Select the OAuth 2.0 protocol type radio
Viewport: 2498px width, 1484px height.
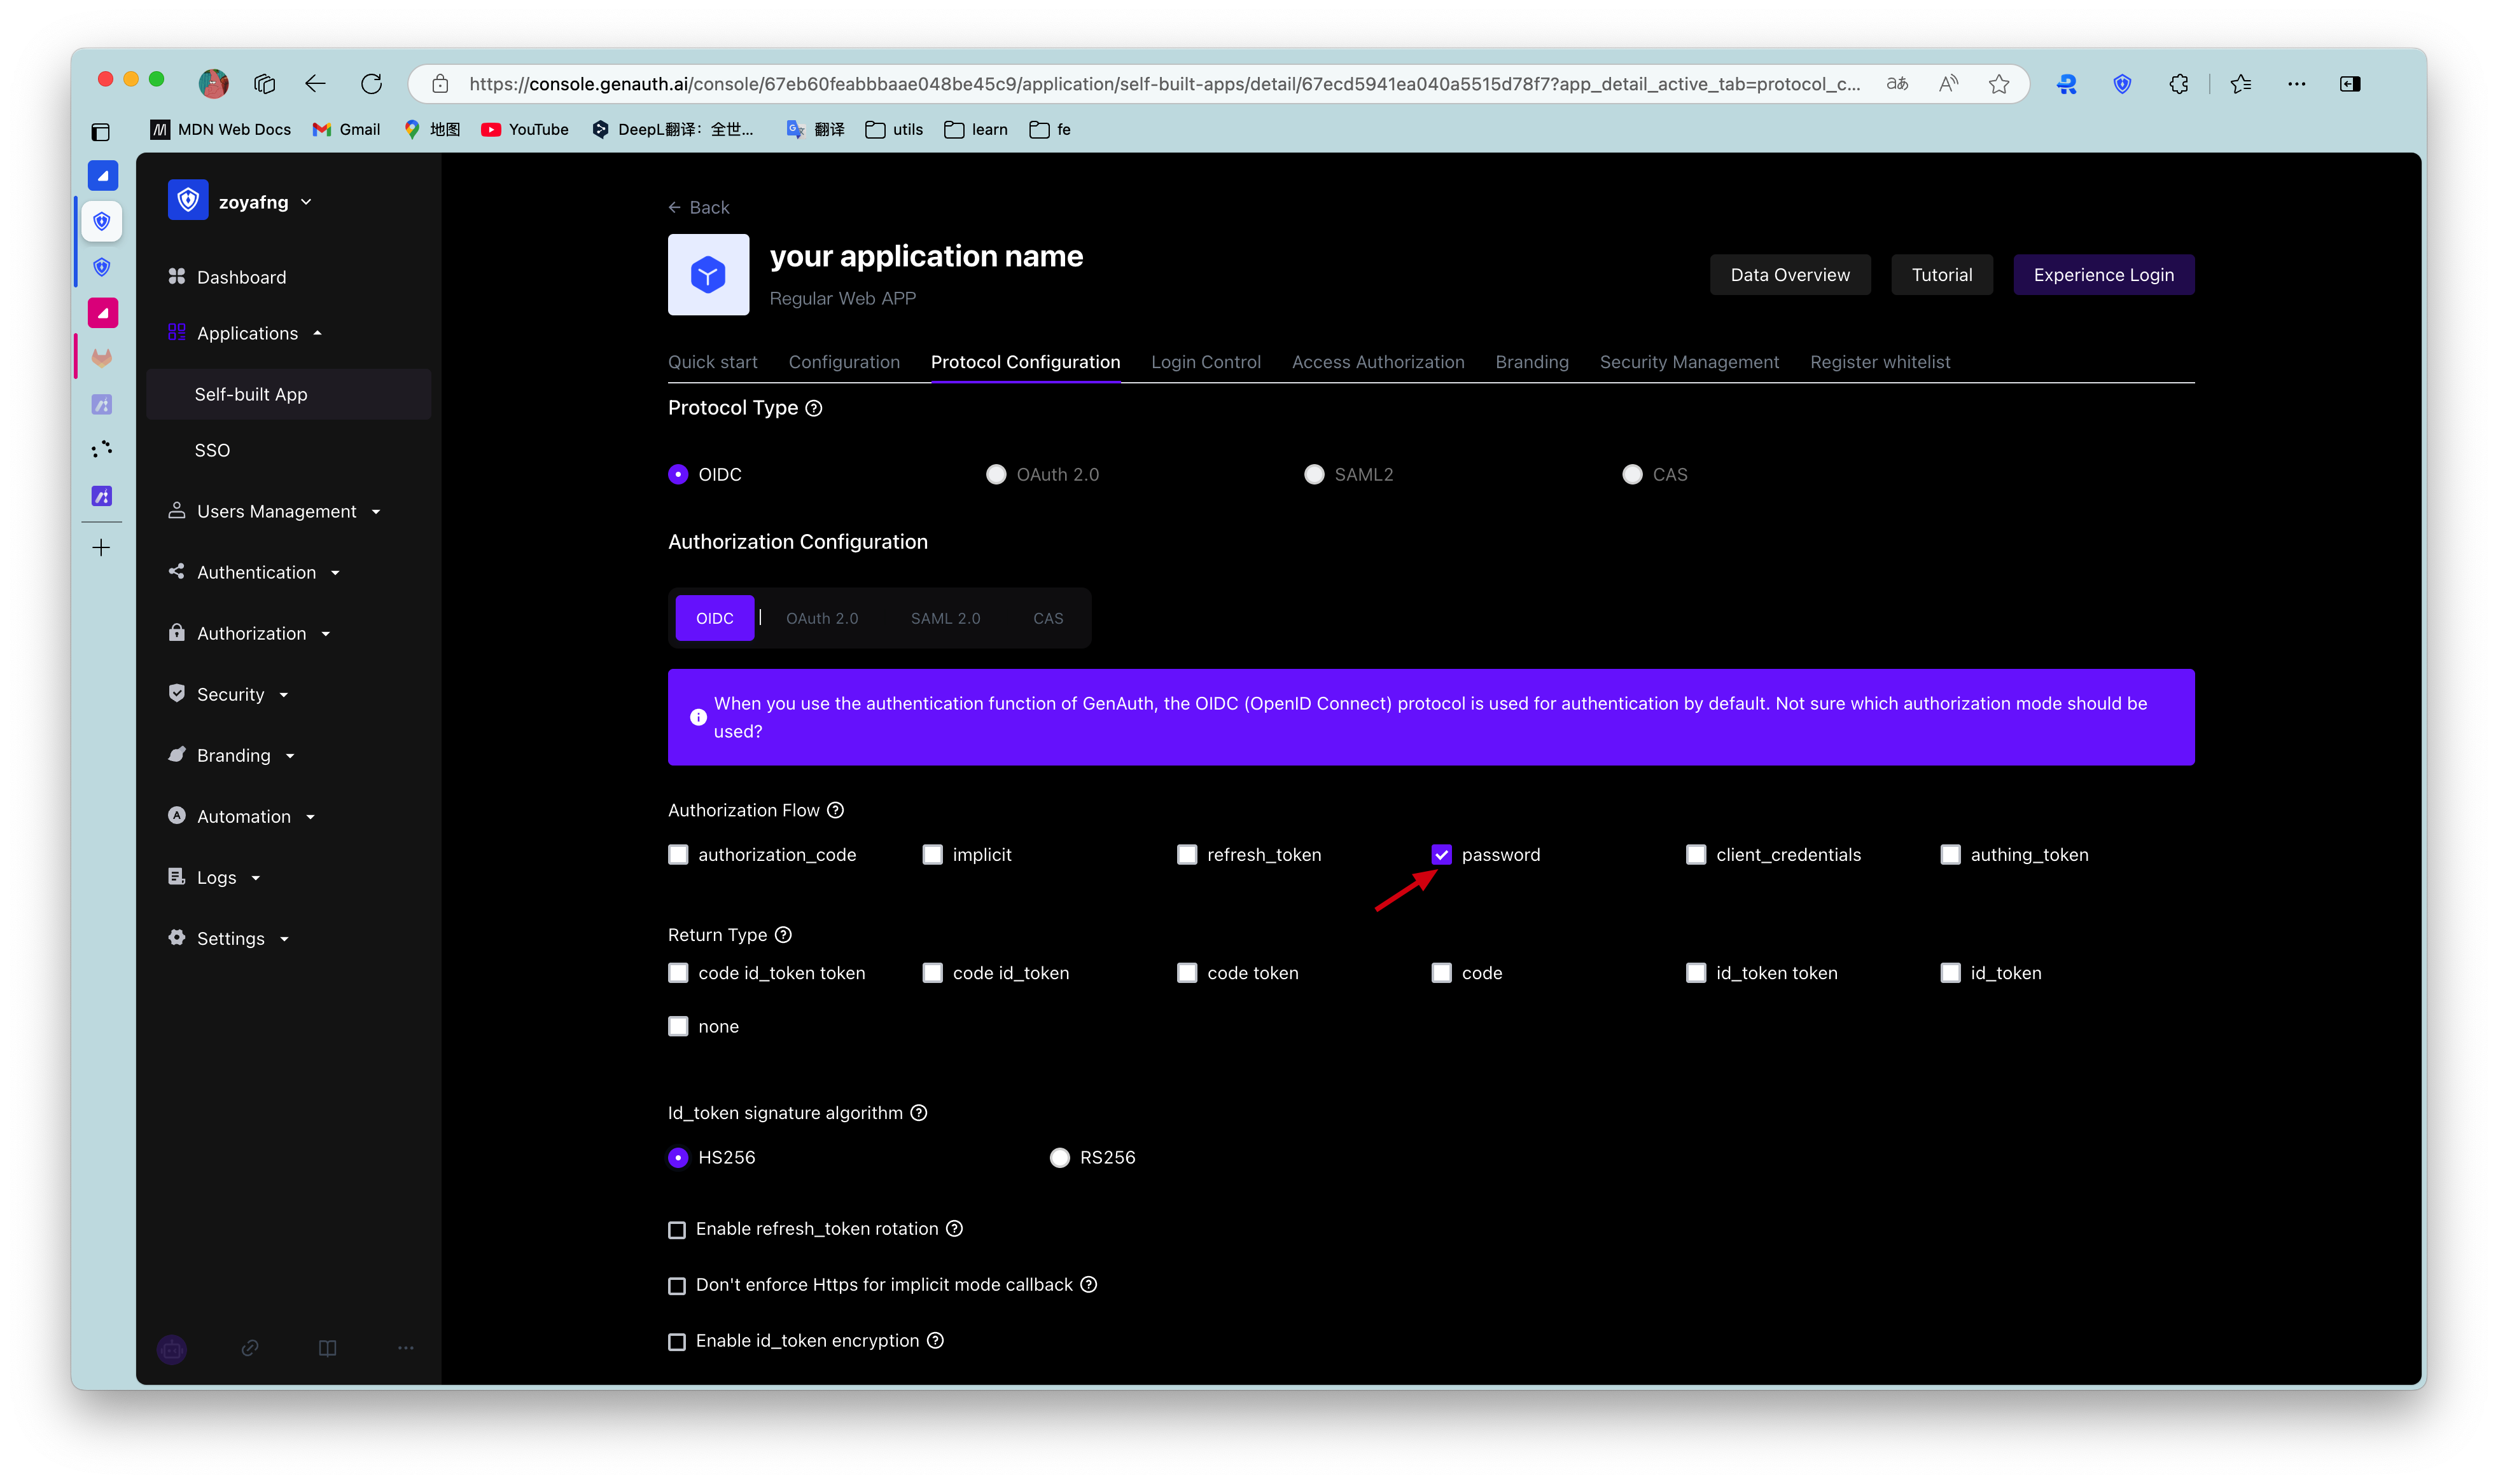(995, 474)
